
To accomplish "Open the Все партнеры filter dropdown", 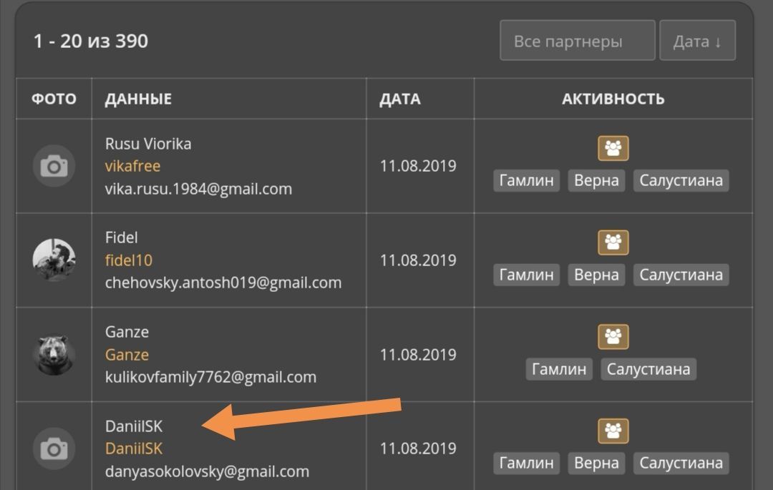I will click(x=577, y=41).
